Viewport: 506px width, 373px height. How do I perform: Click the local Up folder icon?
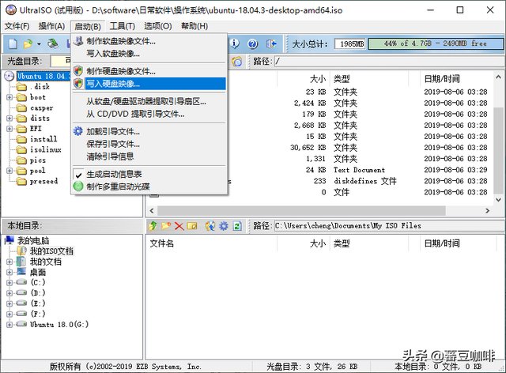[153, 226]
